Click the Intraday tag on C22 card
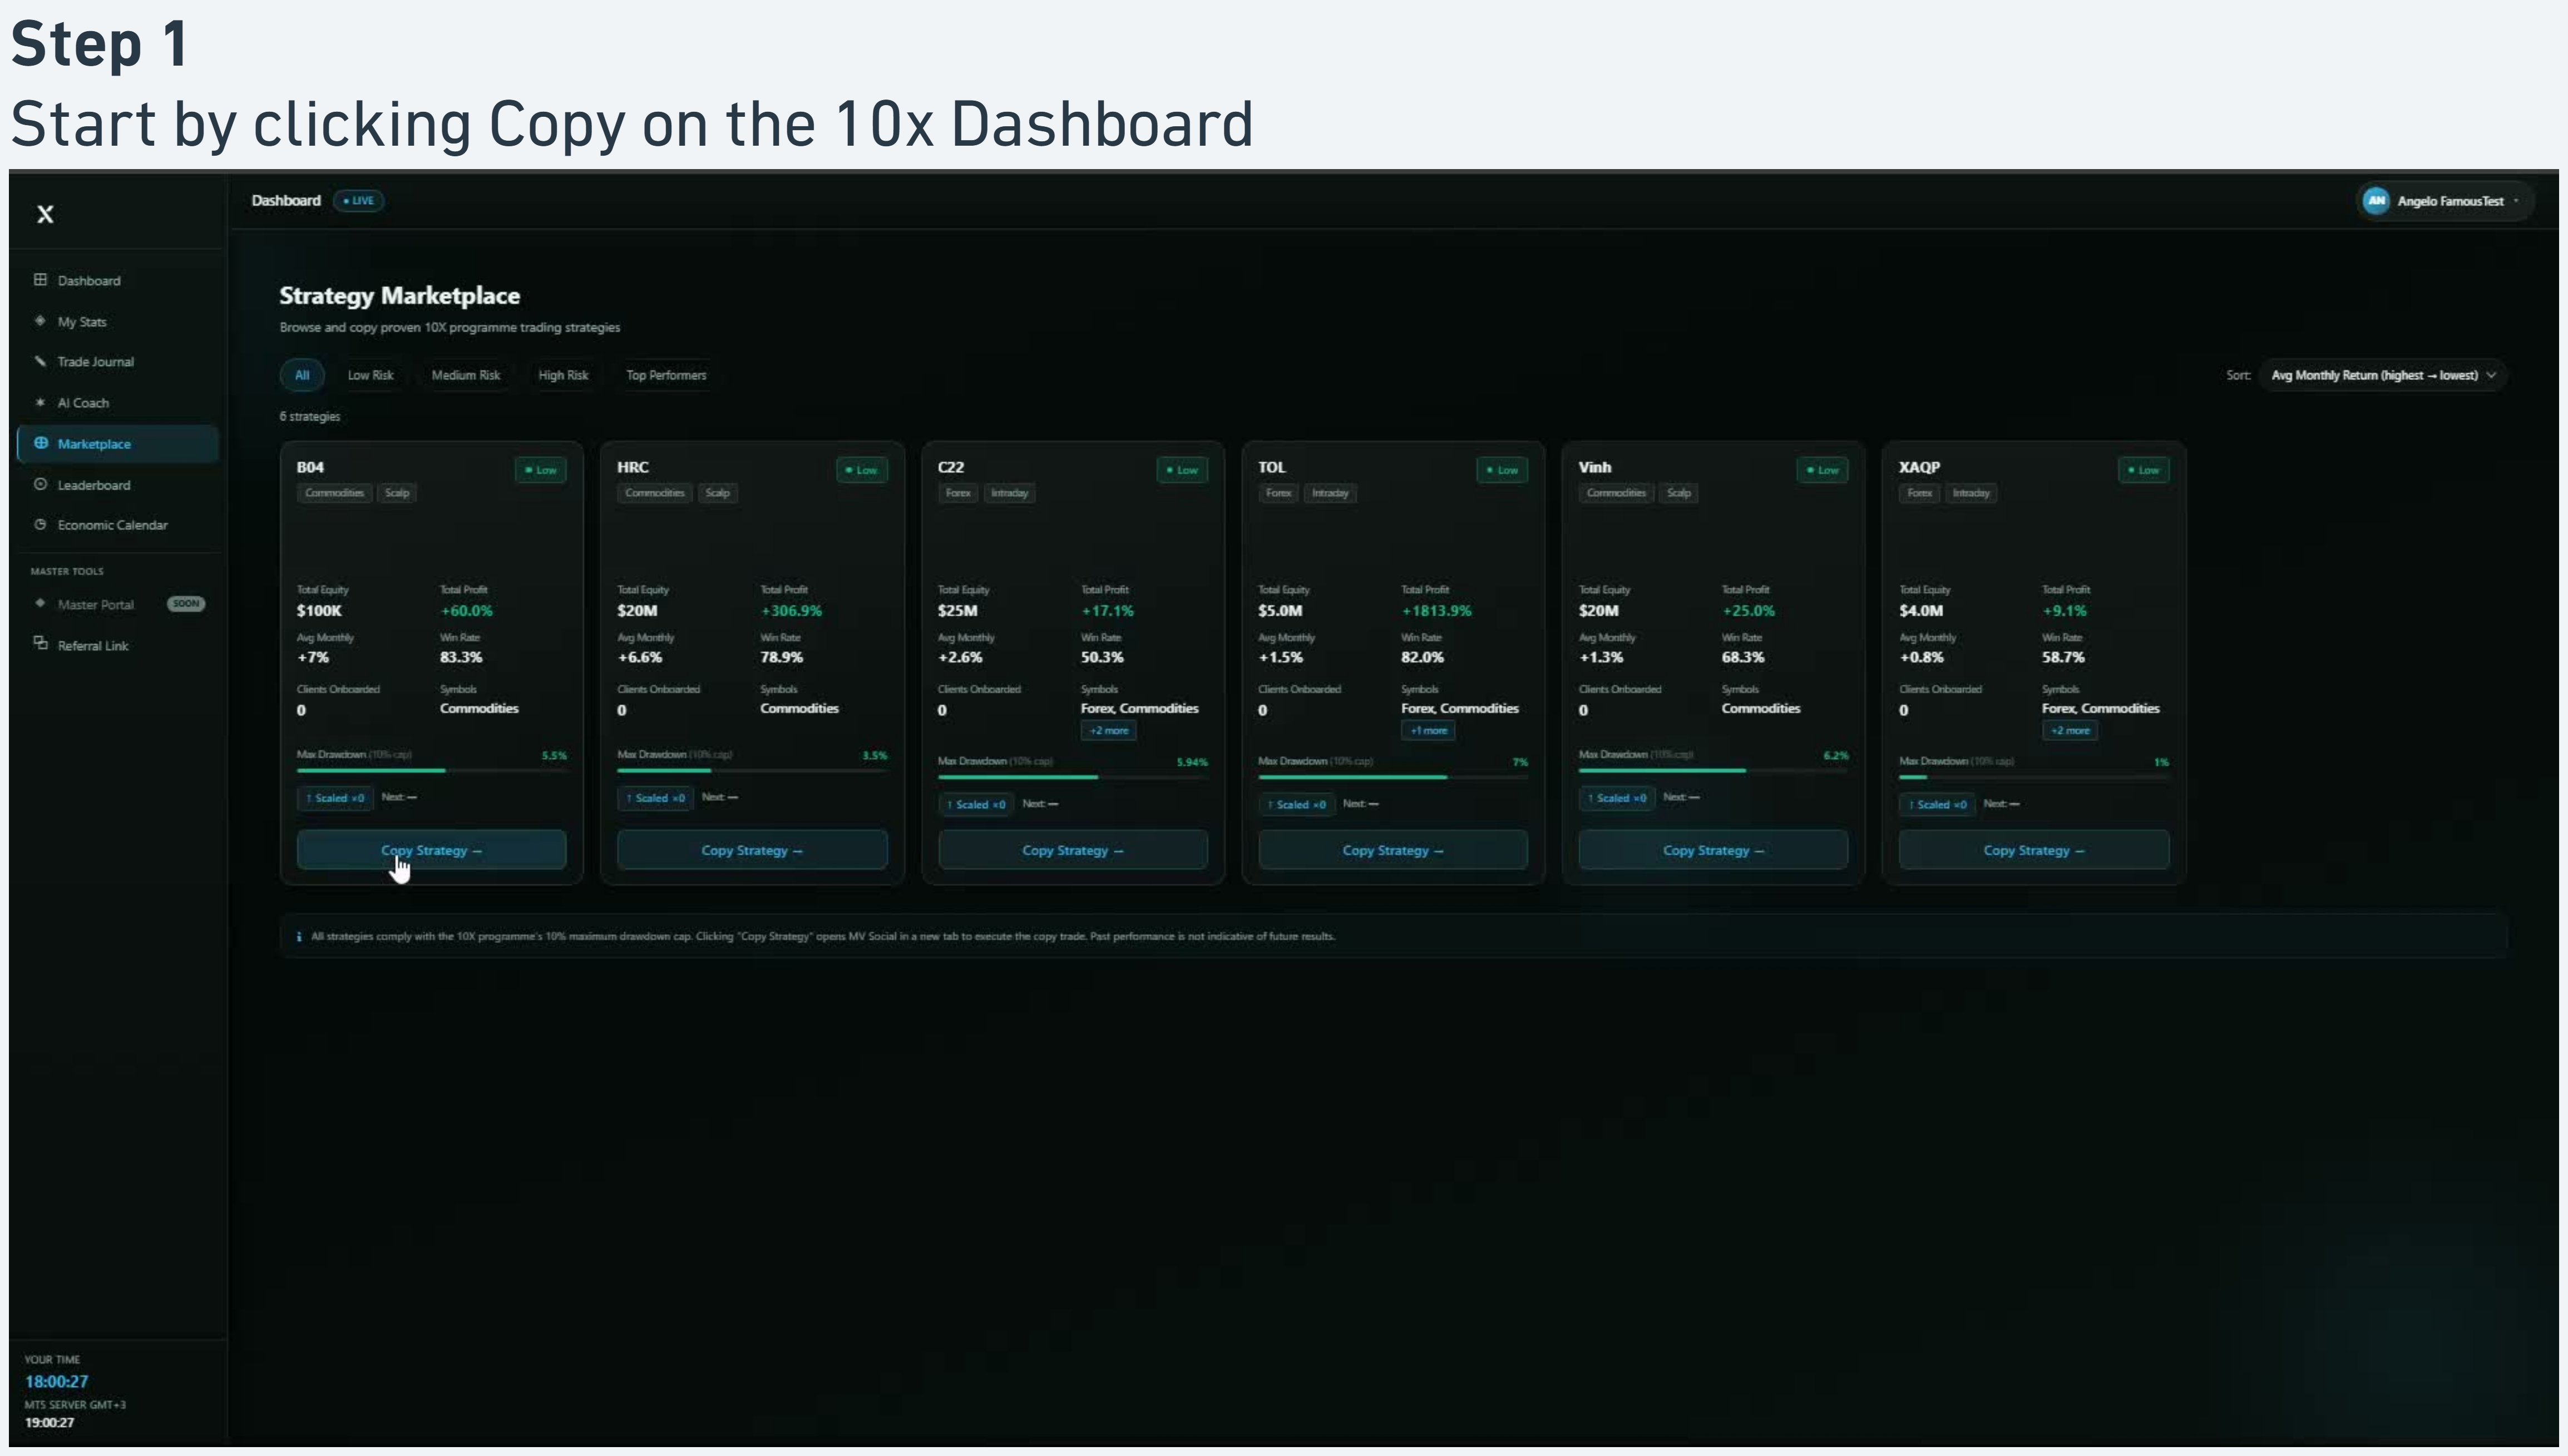The height and width of the screenshot is (1456, 2568). 1009,493
